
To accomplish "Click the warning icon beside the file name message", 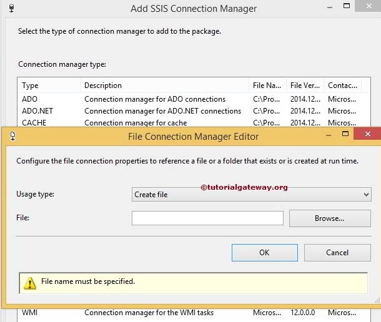I will pos(30,283).
